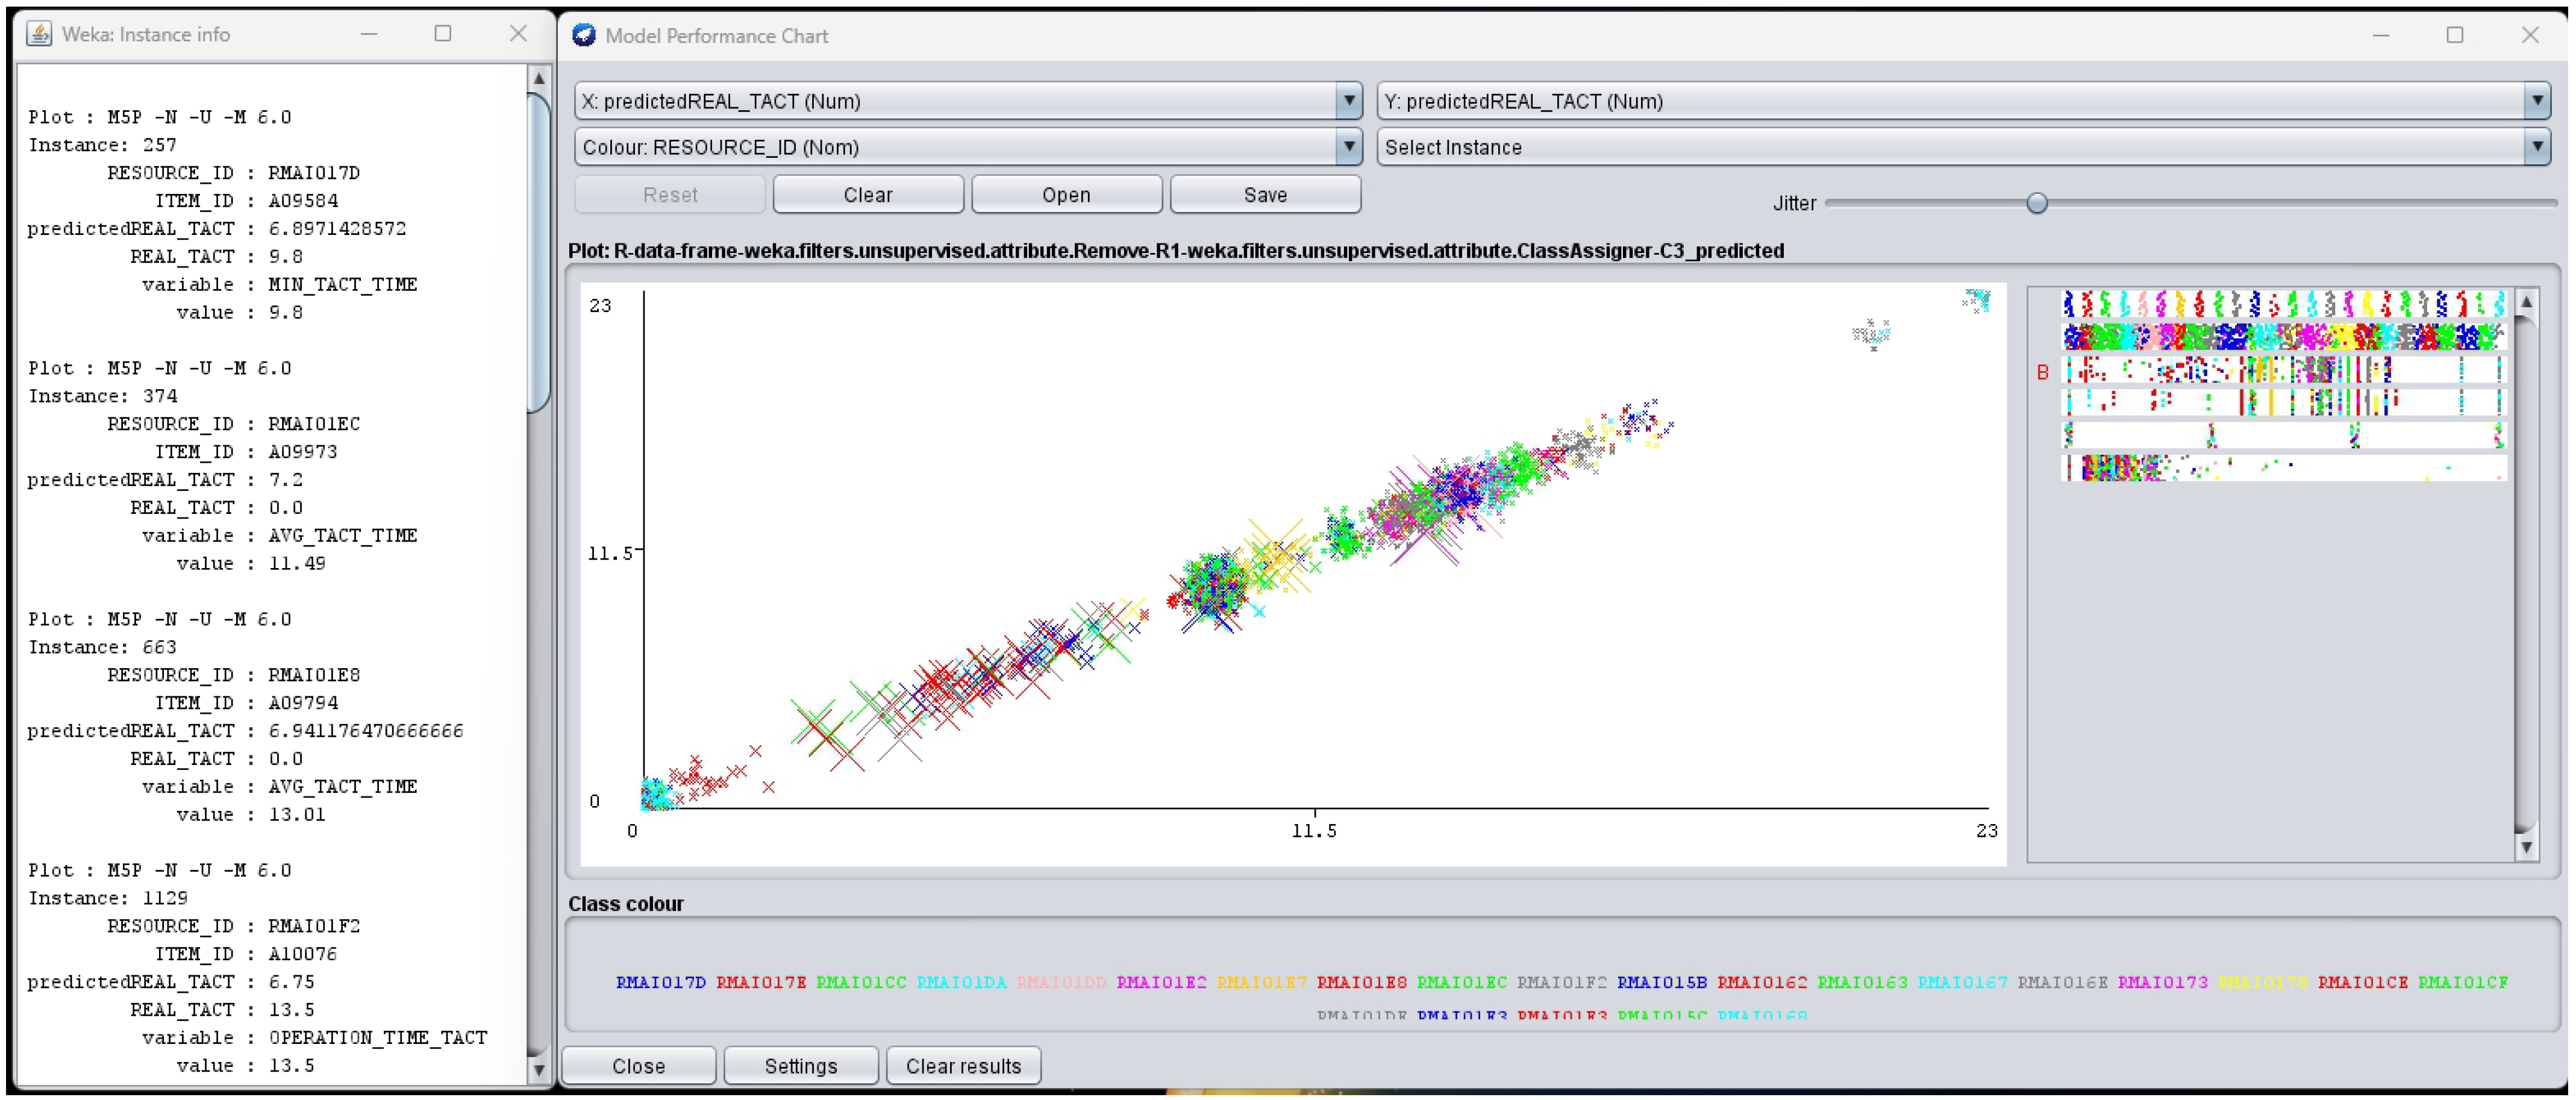This screenshot has height=1100, width=2576.
Task: Maximize the Model Performance Chart window
Action: tap(2455, 35)
